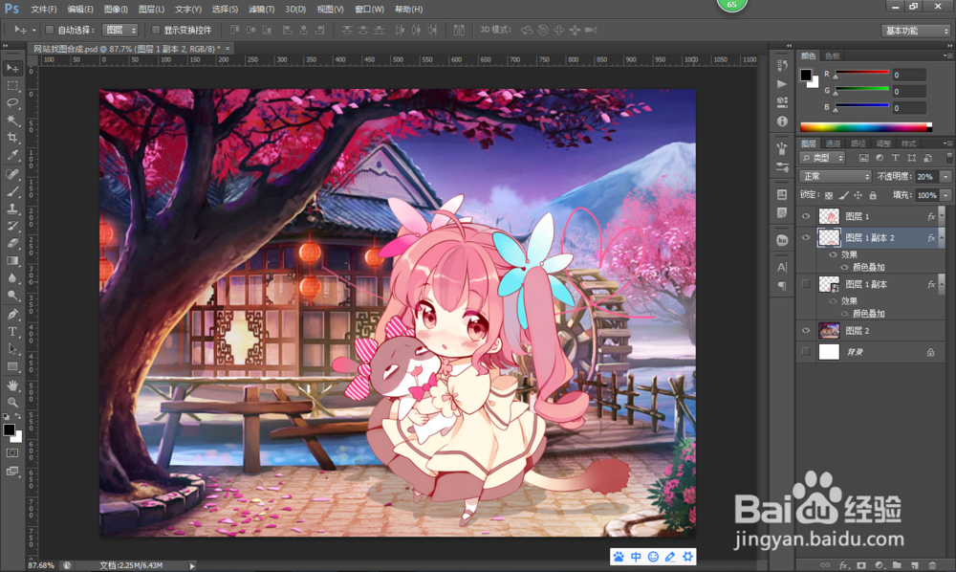Collapse effects of 图层 1 副本
The width and height of the screenshot is (956, 572).
coord(941,283)
